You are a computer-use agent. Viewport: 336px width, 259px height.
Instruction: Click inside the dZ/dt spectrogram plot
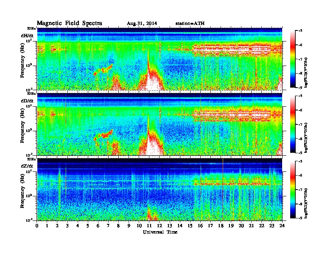(160, 189)
